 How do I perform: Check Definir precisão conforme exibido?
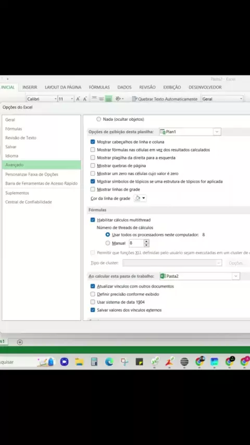coord(93,294)
